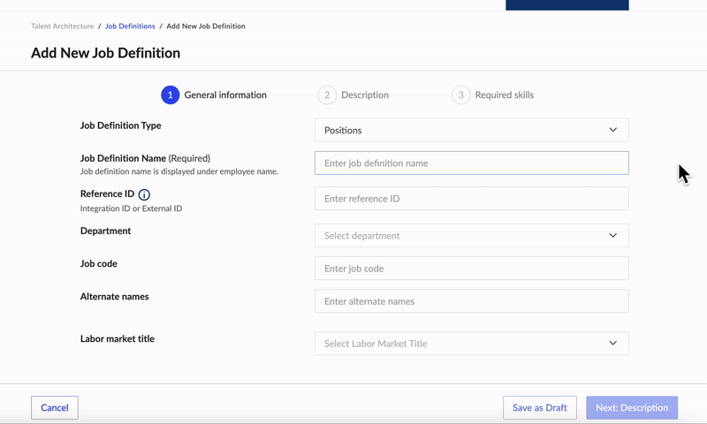Image resolution: width=707 pixels, height=424 pixels.
Task: Click the Reference ID info icon
Action: 144,194
